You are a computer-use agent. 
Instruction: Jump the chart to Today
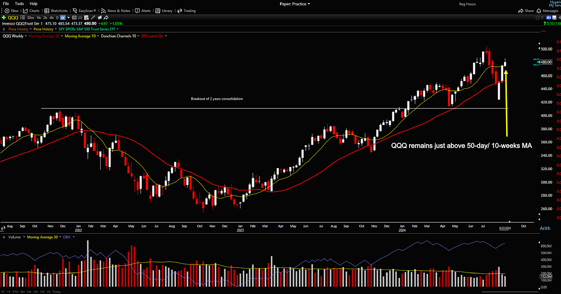pyautogui.click(x=57, y=292)
